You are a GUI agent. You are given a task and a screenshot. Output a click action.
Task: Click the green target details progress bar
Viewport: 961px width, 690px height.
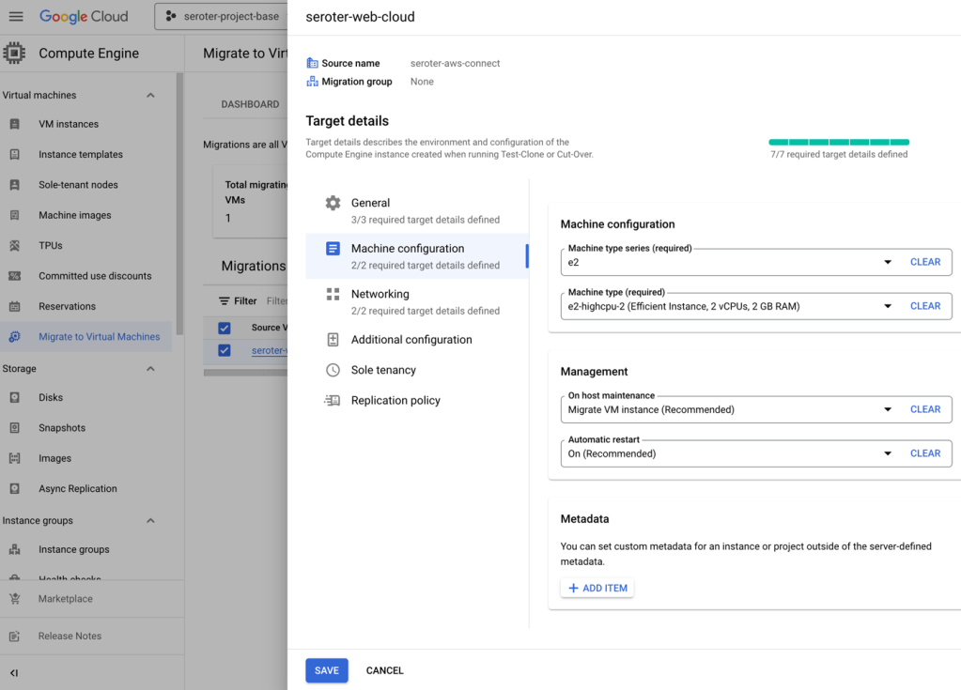[838, 142]
